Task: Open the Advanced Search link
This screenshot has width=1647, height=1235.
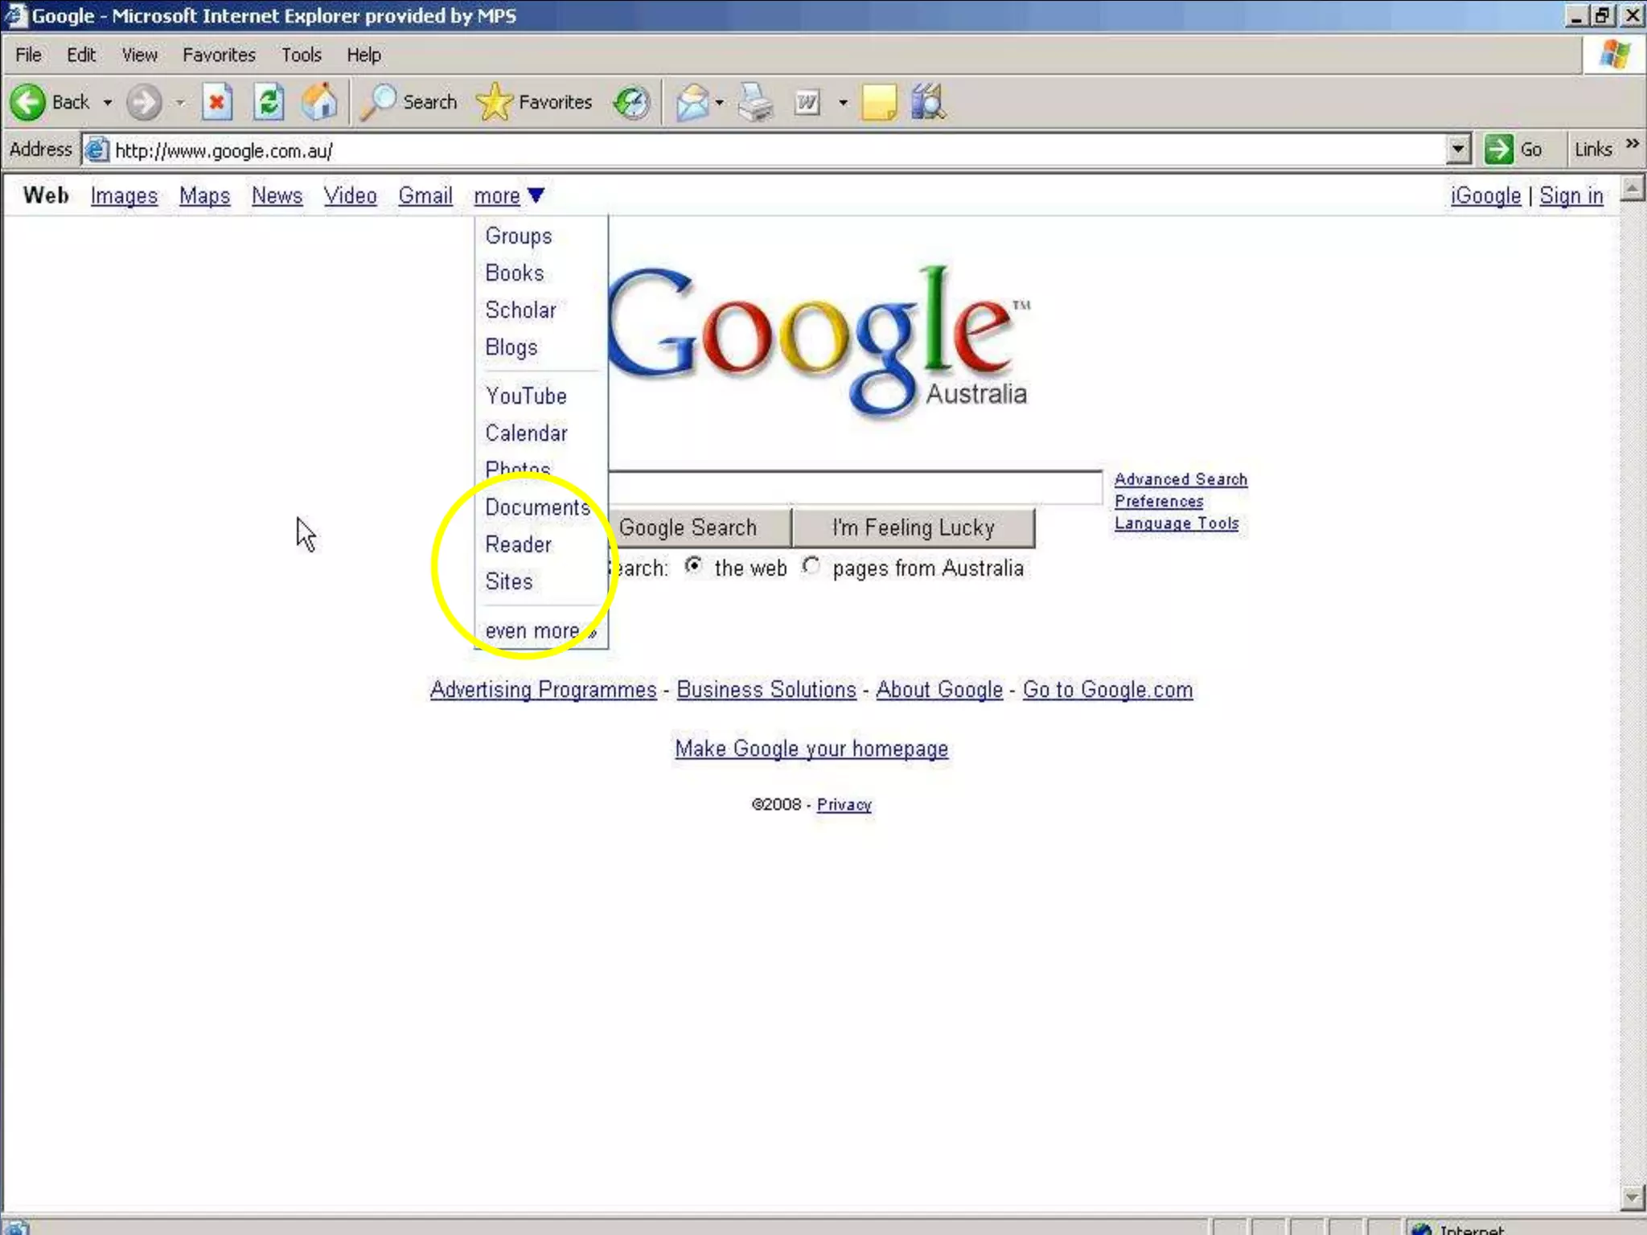Action: (x=1180, y=479)
